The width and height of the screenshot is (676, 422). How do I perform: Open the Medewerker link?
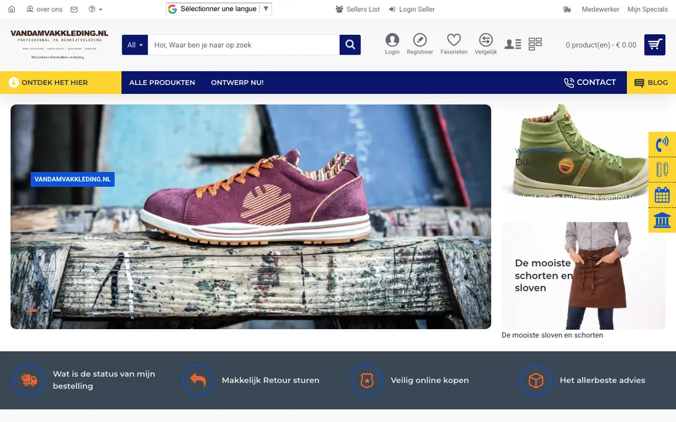601,10
